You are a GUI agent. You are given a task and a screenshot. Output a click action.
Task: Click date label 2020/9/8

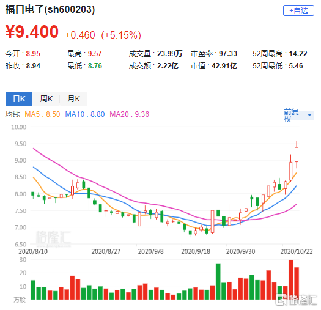150,251
